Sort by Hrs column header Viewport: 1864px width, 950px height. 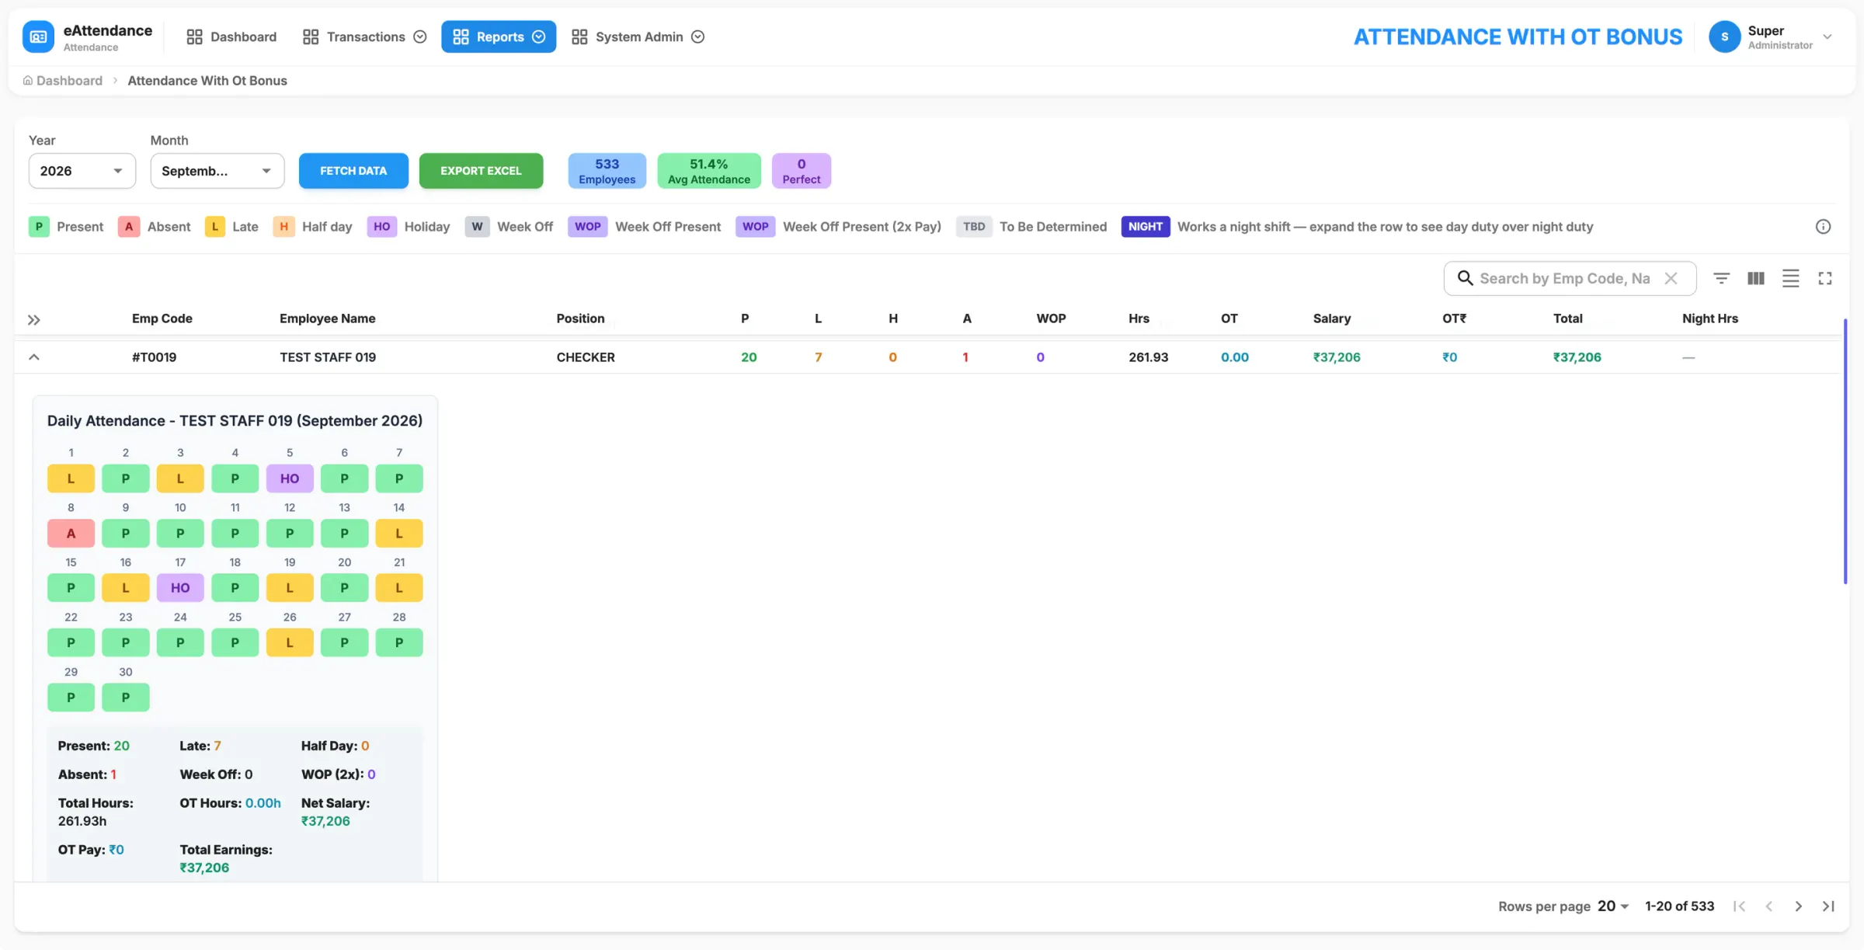coord(1139,318)
